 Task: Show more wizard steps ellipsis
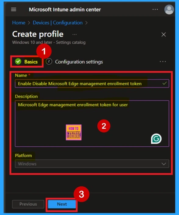(163, 62)
